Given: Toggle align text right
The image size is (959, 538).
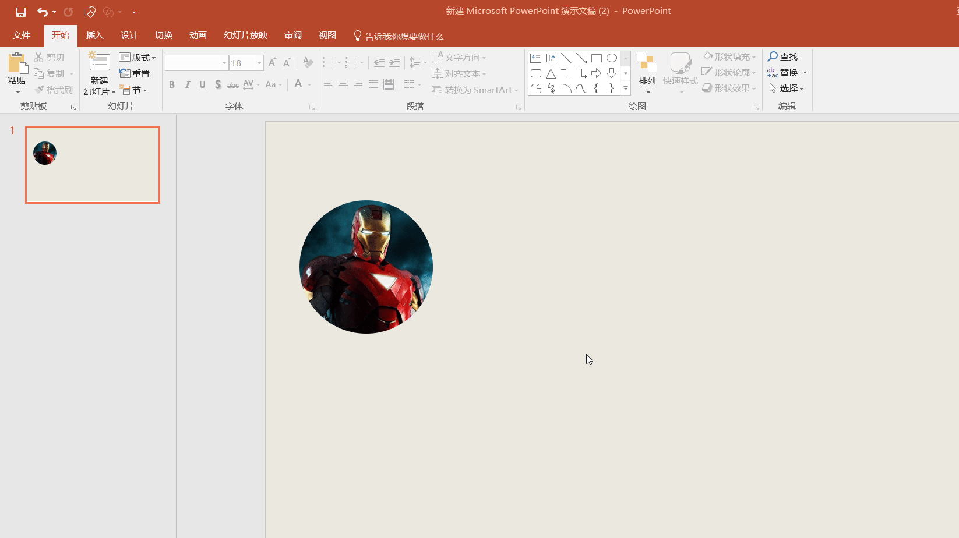Looking at the screenshot, I should point(358,85).
